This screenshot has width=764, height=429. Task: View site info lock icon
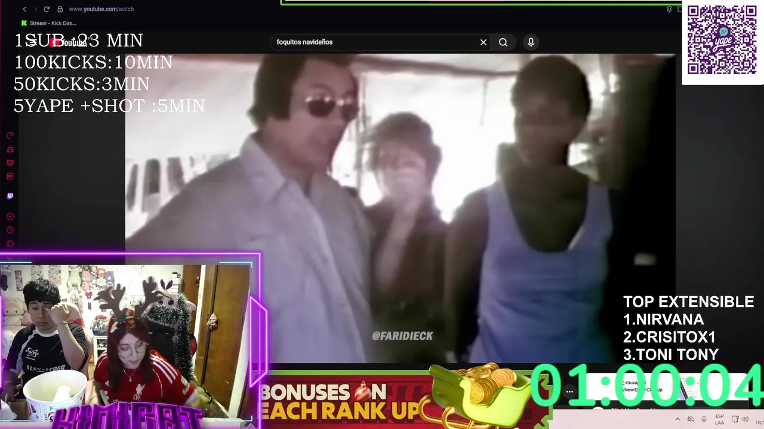tap(60, 9)
